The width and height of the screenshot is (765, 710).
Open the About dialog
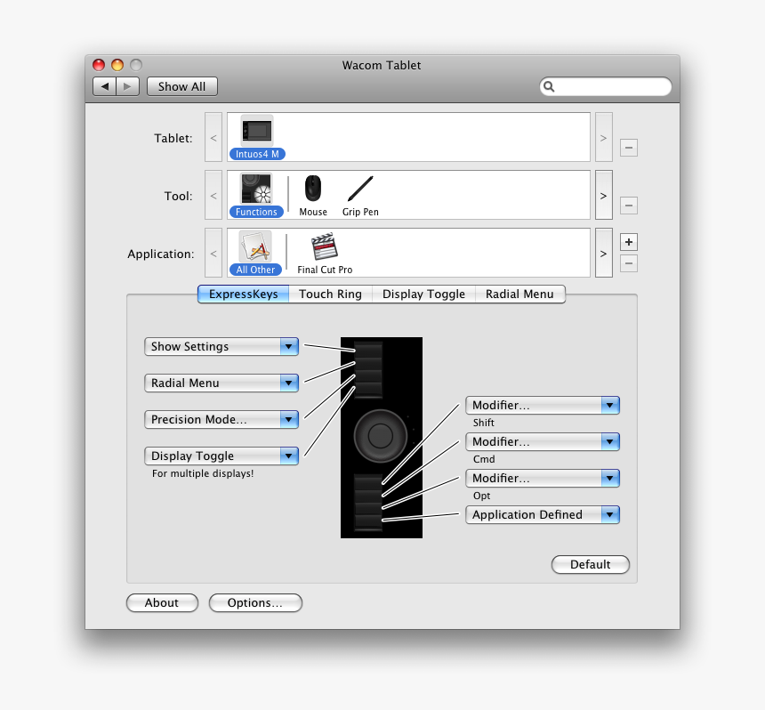[162, 602]
